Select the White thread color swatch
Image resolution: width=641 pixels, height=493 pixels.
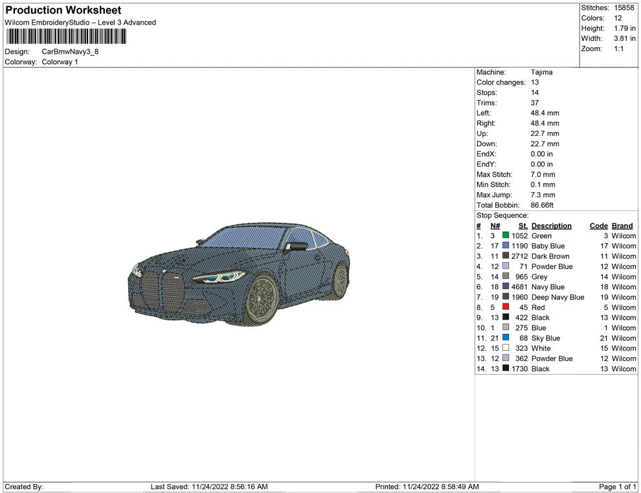coord(506,348)
